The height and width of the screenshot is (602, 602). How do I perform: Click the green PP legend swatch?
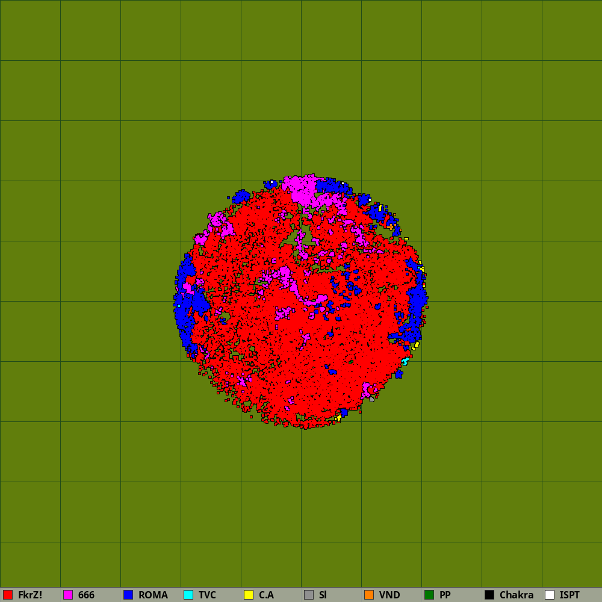[429, 595]
